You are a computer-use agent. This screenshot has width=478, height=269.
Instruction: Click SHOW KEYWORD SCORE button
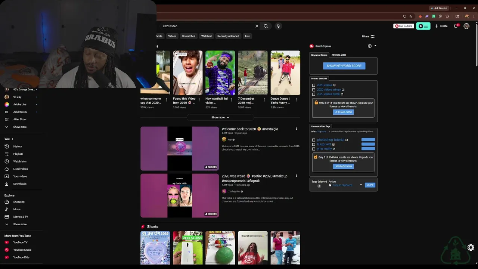(x=344, y=66)
